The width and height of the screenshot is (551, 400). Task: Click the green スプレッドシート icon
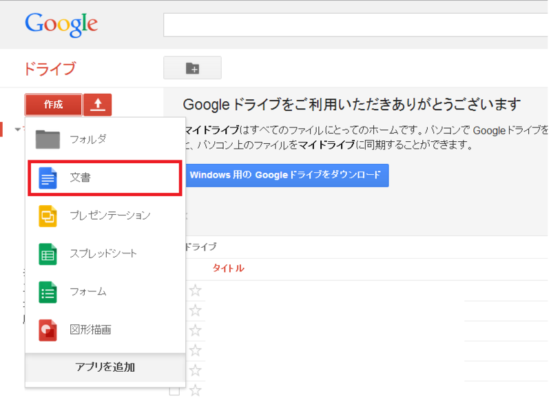pyautogui.click(x=48, y=254)
